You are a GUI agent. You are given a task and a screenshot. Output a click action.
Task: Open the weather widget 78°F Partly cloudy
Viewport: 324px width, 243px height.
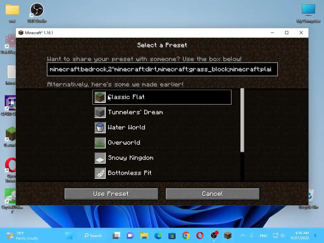pos(22,235)
